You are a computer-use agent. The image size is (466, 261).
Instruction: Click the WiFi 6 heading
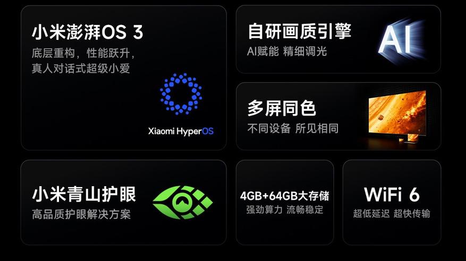[x=392, y=195]
